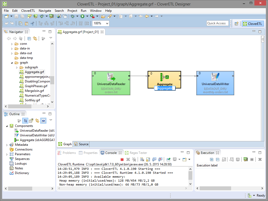
Task: Toggle Link with Editor in Navigator
Action: (x=35, y=38)
